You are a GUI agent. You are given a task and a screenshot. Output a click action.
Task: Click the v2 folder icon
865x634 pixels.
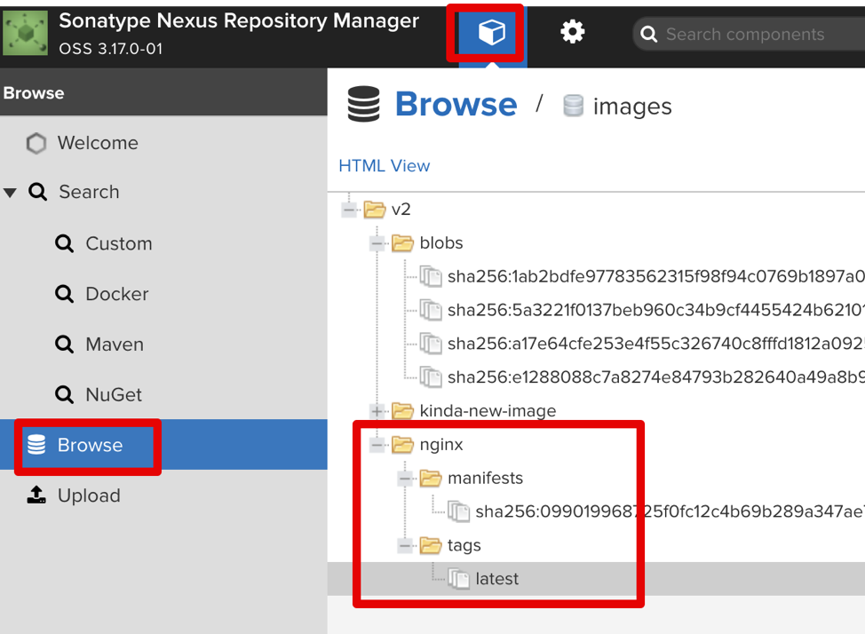(375, 210)
